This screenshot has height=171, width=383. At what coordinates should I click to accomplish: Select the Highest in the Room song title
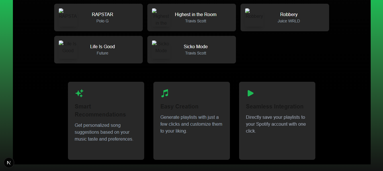[196, 14]
